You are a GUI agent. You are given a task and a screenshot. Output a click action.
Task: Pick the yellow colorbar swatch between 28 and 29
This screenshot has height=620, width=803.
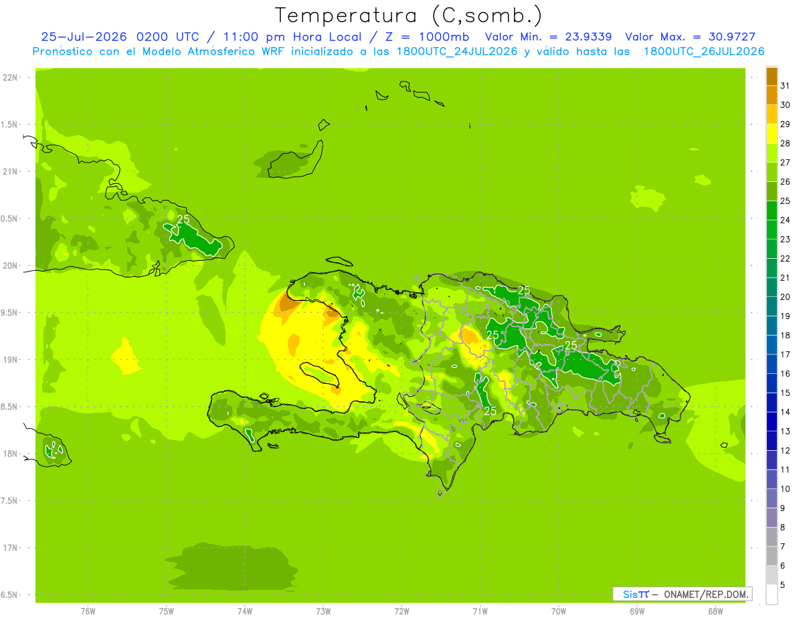coord(772,134)
